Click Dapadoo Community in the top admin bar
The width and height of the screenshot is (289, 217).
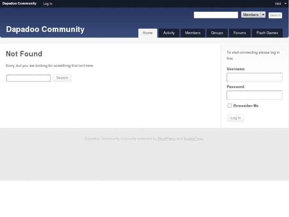point(19,4)
